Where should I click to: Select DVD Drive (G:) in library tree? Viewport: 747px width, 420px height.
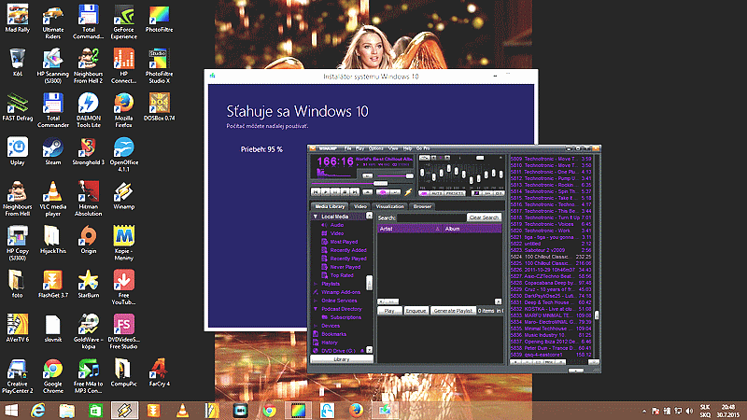tap(338, 351)
